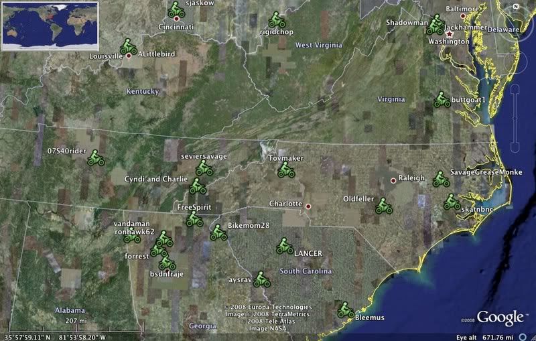
Task: Click the zoom slider's bottom zoom-out end
Action: [515, 147]
